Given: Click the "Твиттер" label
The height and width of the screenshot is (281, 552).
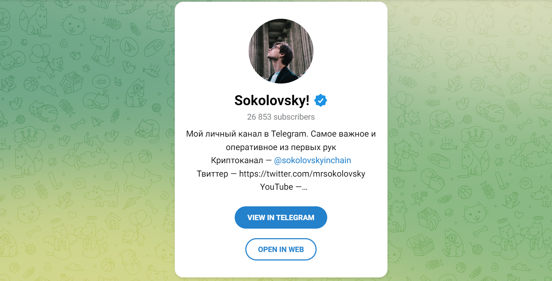Looking at the screenshot, I should click(212, 174).
